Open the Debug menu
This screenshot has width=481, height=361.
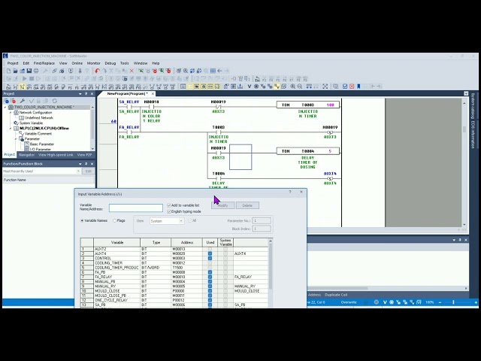(110, 63)
